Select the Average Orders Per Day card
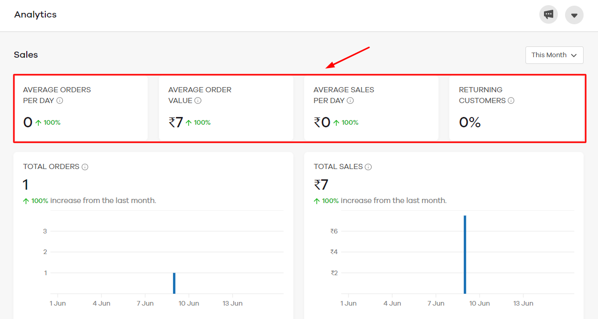Viewport: 598px width, 319px height. (x=81, y=108)
